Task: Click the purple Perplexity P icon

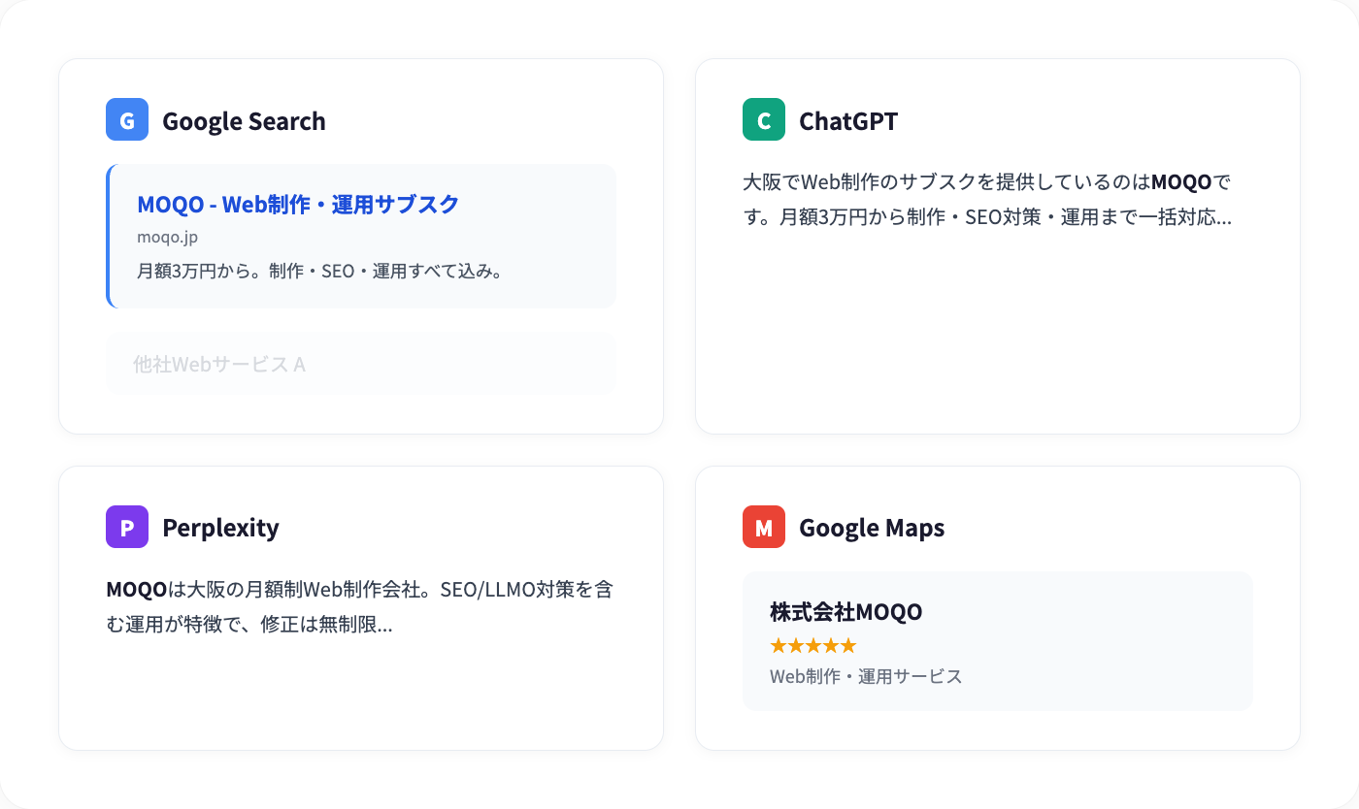Action: point(127,528)
